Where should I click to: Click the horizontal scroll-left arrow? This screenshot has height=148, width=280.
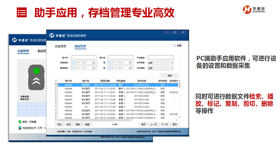56,120
